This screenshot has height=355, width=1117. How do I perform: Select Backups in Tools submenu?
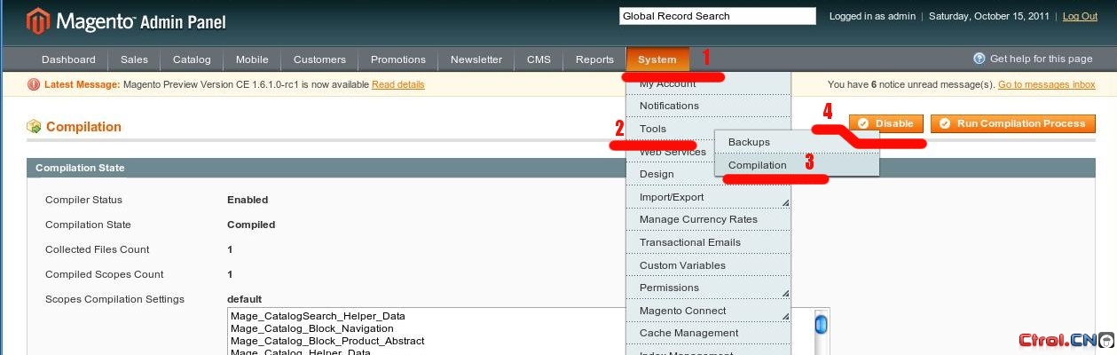click(797, 142)
